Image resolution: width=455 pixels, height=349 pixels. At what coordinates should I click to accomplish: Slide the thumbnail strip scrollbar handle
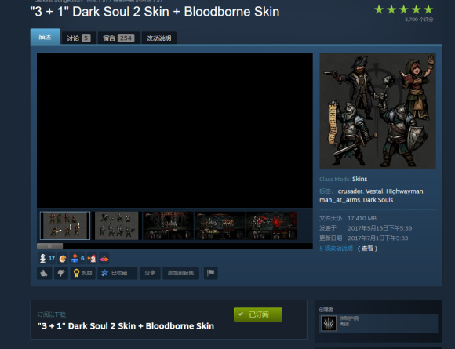pos(50,246)
